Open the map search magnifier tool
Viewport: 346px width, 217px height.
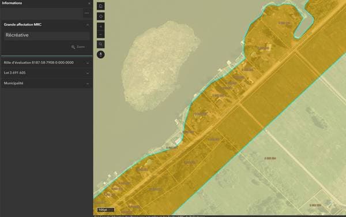coord(100,44)
